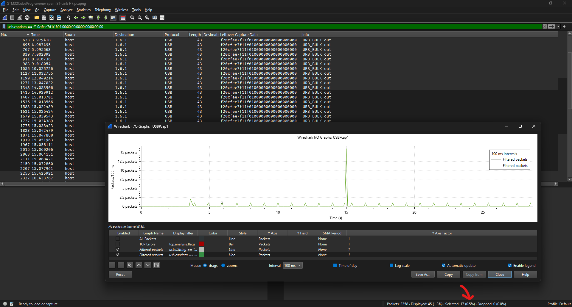Start a new capture with the shark fin icon
The height and width of the screenshot is (307, 572).
point(4,18)
